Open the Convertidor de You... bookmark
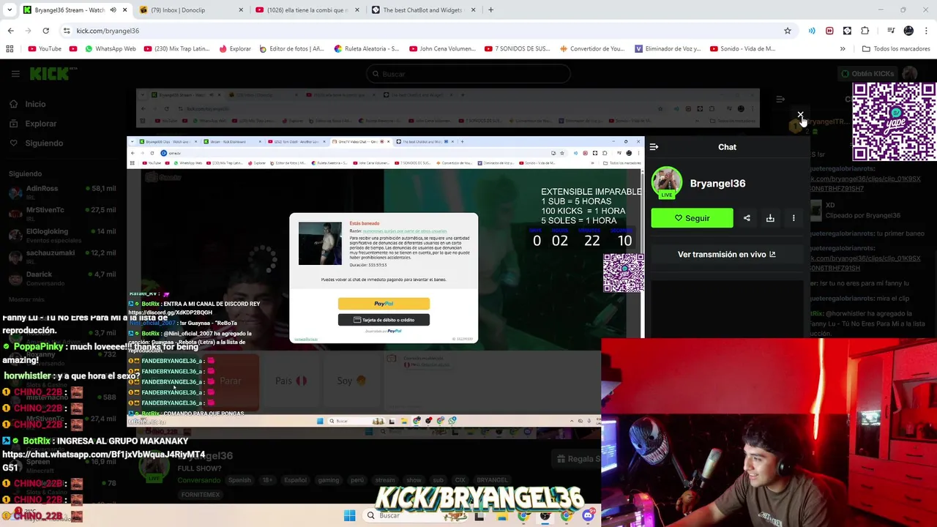 click(591, 49)
